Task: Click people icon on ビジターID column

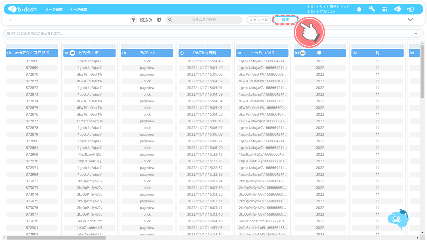Action: point(72,53)
